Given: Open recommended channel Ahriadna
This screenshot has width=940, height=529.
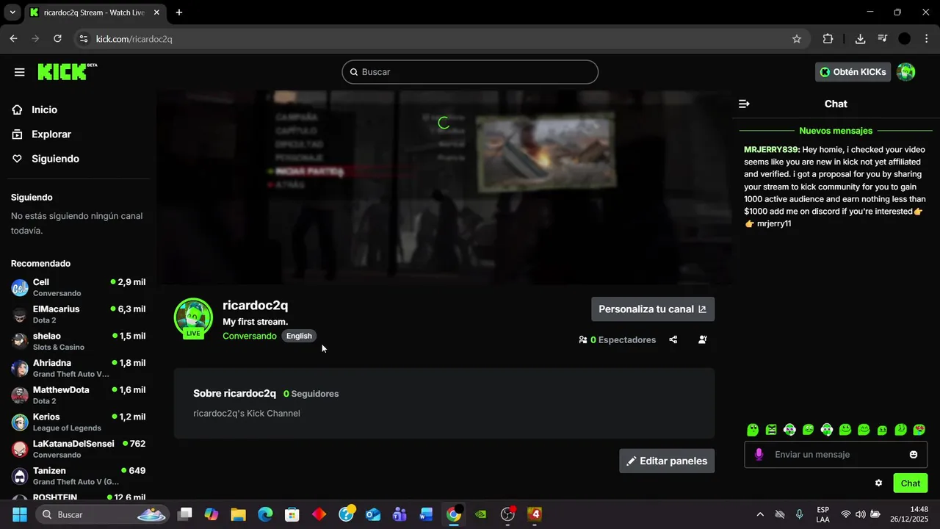Looking at the screenshot, I should [x=78, y=368].
